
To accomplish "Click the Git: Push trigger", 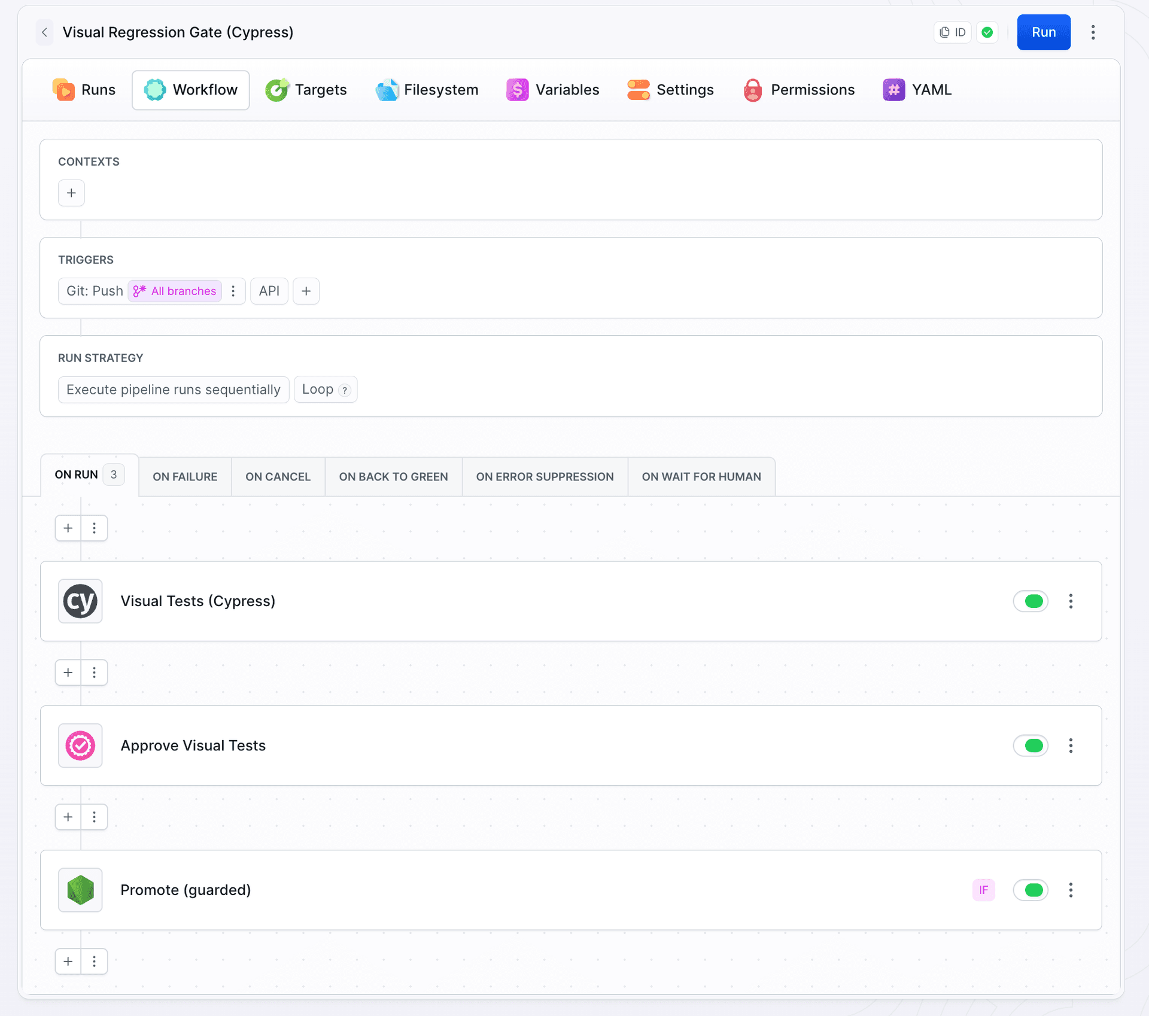I will pos(95,291).
